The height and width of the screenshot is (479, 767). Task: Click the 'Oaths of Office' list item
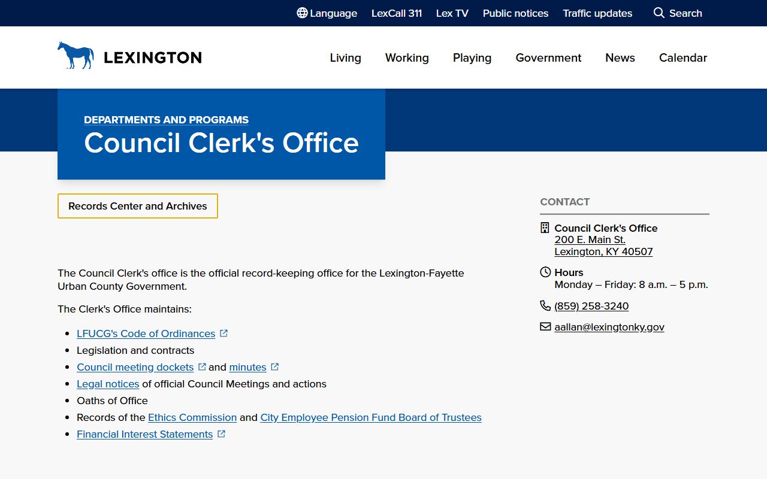pyautogui.click(x=112, y=401)
